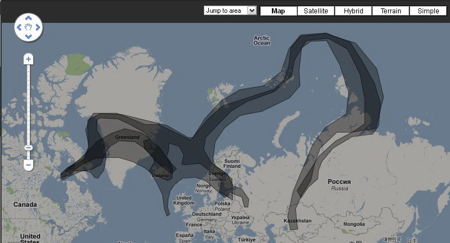Image resolution: width=450 pixels, height=243 pixels.
Task: Click the Norge Norway label
Action: tap(203, 188)
